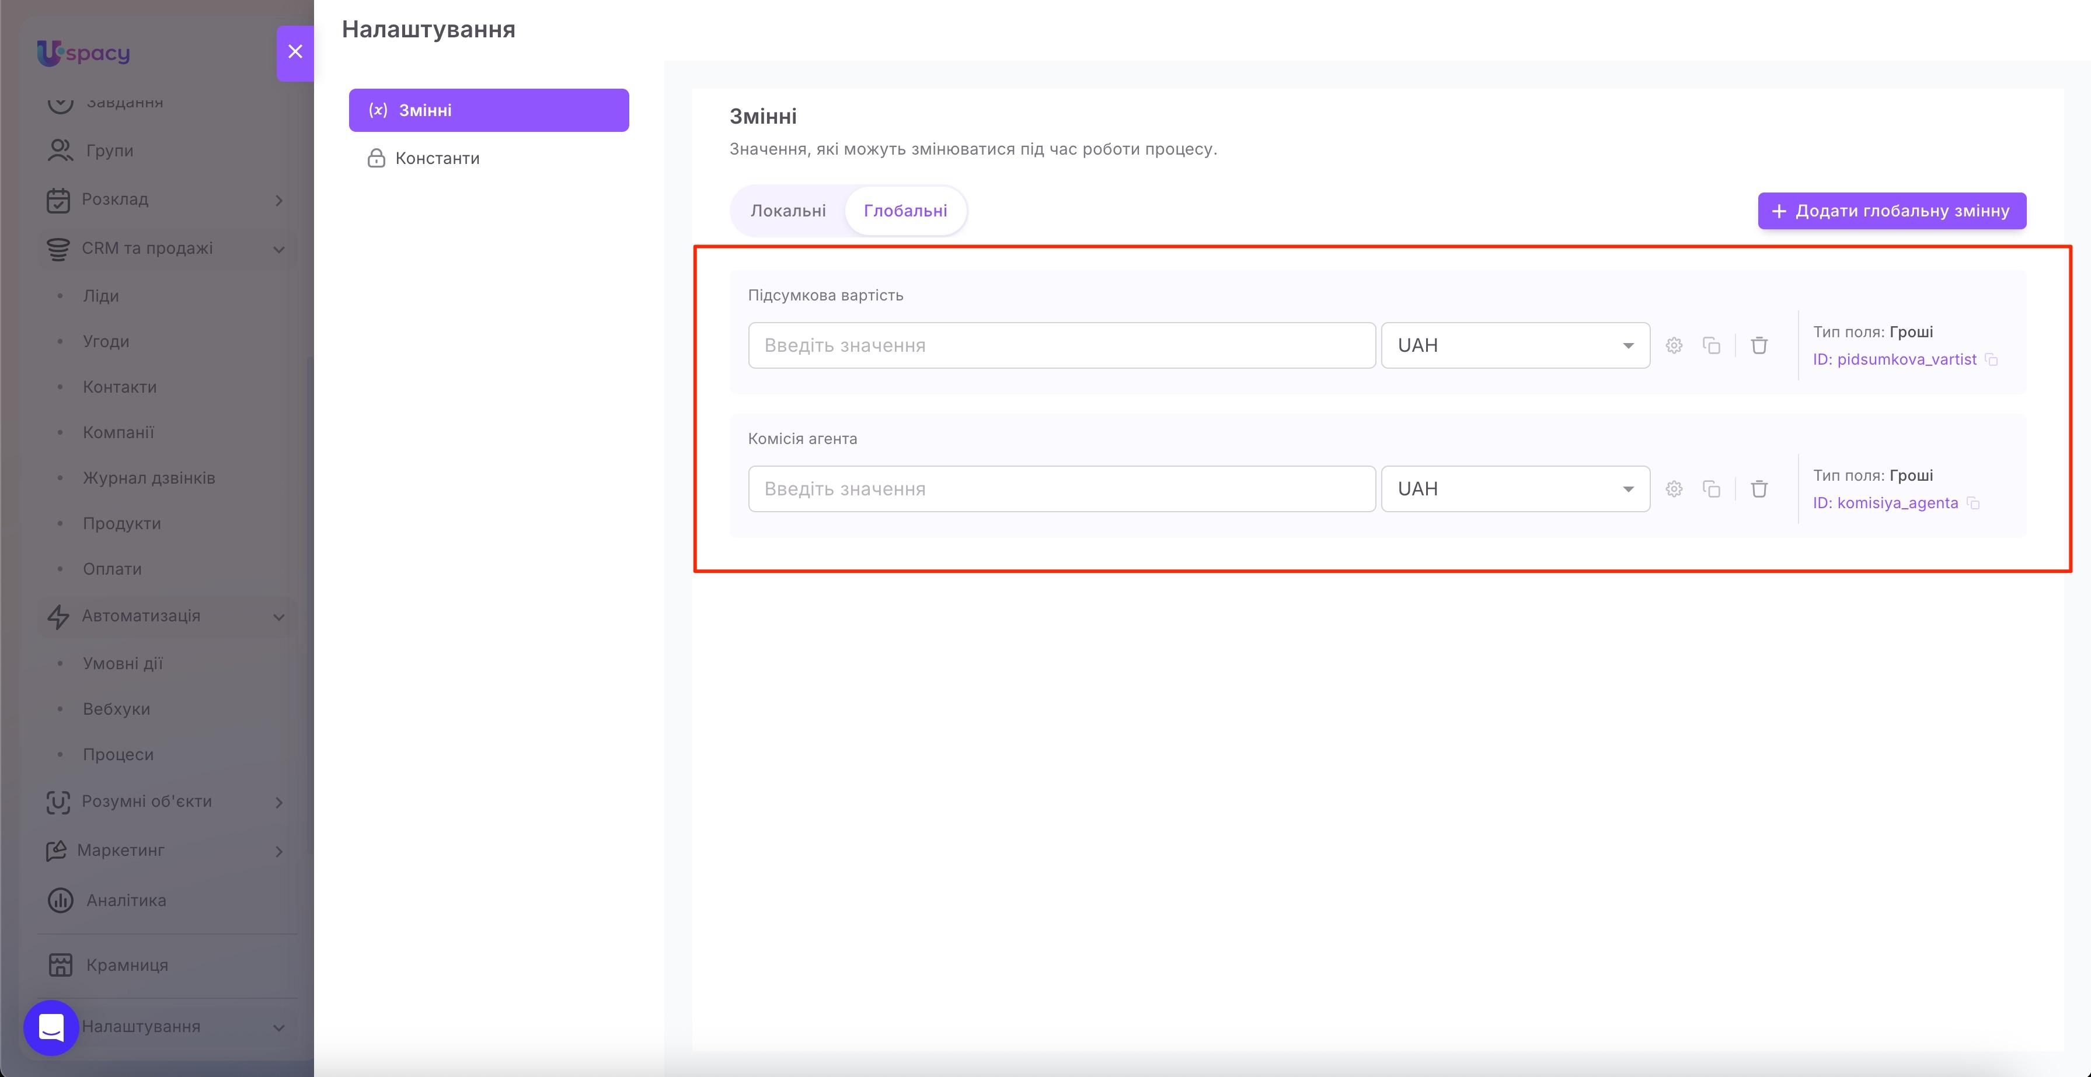This screenshot has width=2091, height=1077.
Task: Click the ID: pidsumkova_vartist link
Action: click(x=1895, y=359)
